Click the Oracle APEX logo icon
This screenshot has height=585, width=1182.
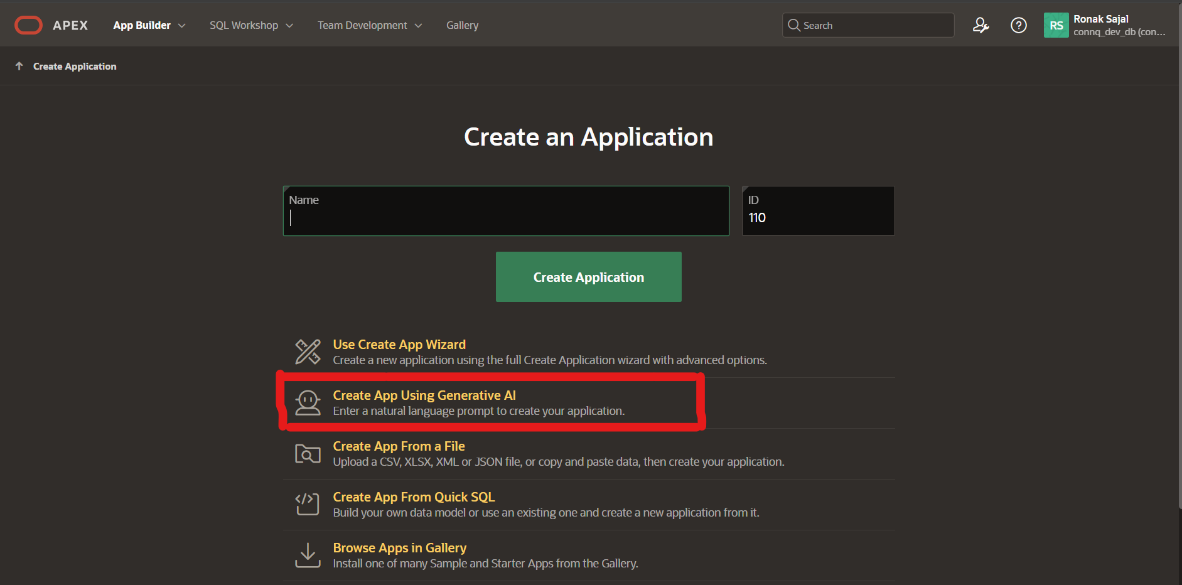(28, 25)
